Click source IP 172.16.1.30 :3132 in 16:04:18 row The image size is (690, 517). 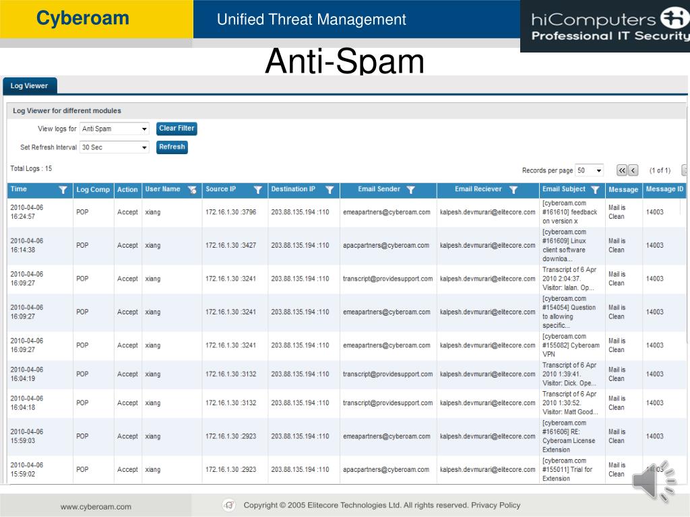pos(230,403)
